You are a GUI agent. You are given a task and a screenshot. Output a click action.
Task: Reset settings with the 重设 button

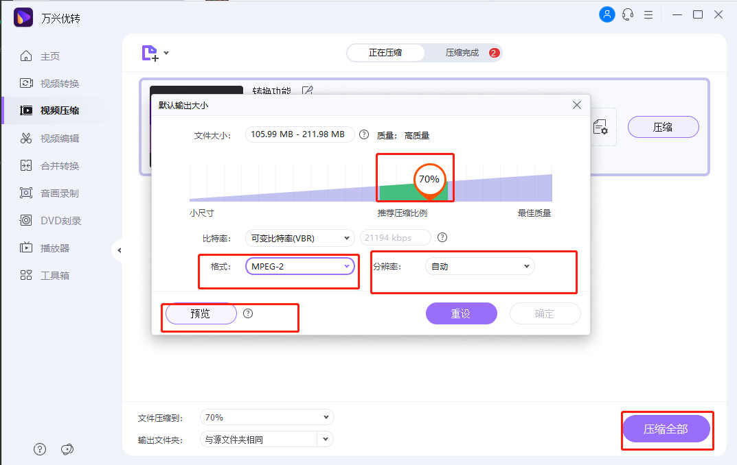tap(461, 313)
